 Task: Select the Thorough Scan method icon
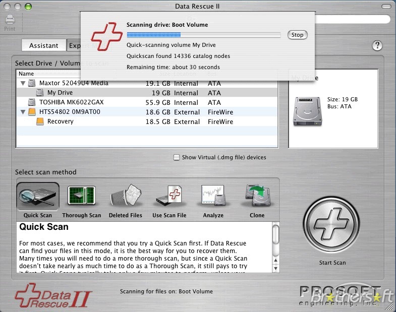[x=82, y=196]
